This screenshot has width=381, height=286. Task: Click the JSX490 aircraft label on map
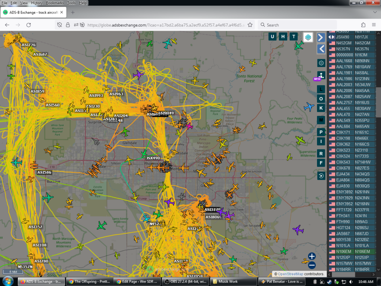pos(153,158)
